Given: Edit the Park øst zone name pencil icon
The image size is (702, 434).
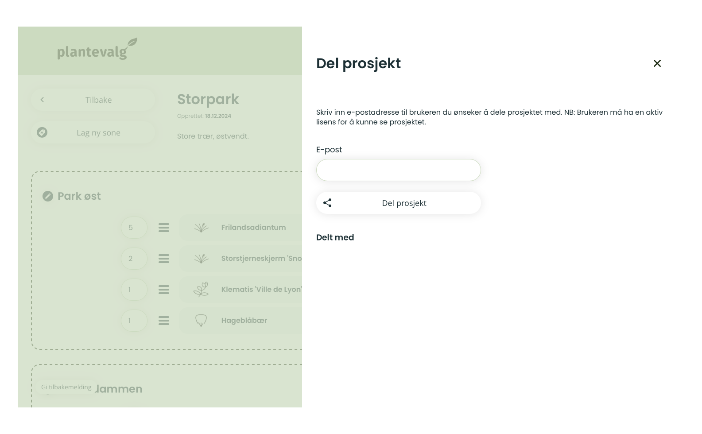Looking at the screenshot, I should [x=48, y=196].
